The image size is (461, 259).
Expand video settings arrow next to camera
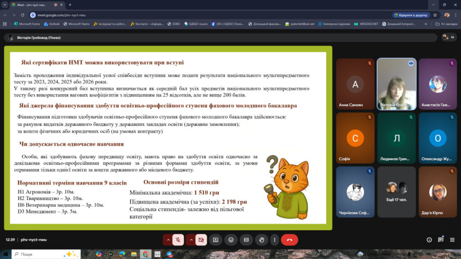coord(191,240)
